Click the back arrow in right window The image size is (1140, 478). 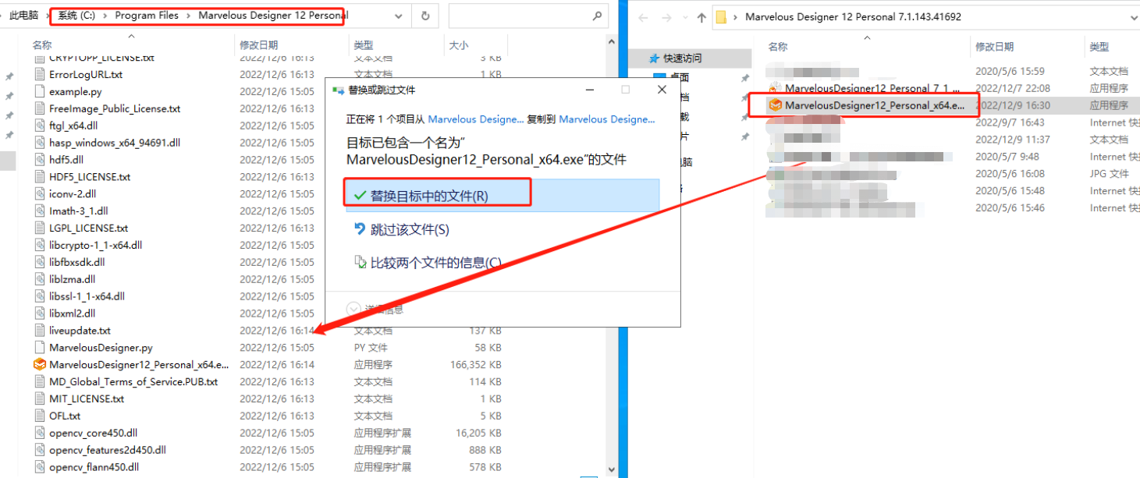point(641,17)
